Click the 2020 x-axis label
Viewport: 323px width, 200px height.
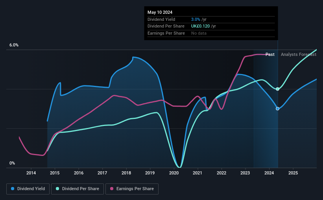[x=174, y=173]
